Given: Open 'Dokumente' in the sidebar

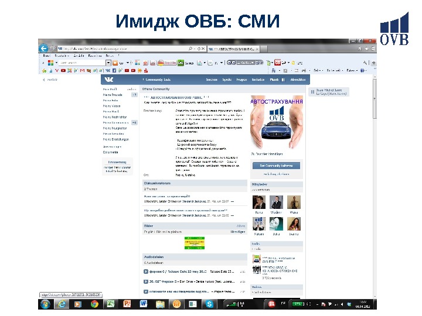Looking at the screenshot, I should click(x=111, y=152).
